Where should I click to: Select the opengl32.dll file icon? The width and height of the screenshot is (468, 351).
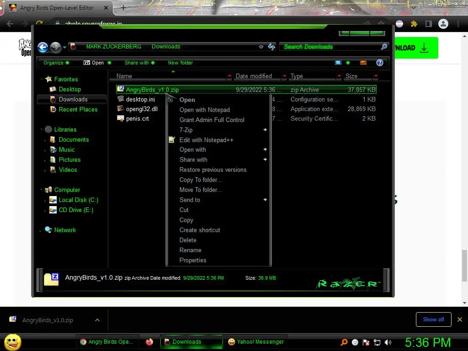pyautogui.click(x=121, y=108)
